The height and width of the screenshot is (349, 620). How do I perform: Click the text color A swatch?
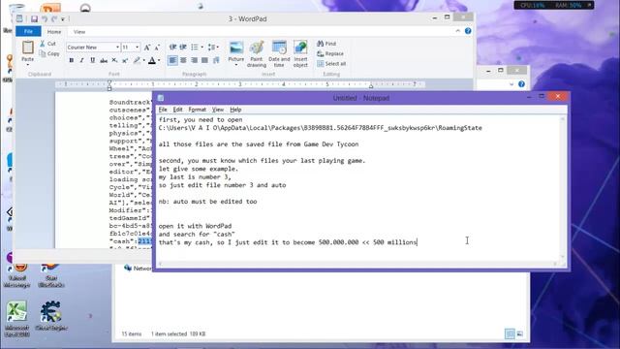pyautogui.click(x=152, y=60)
